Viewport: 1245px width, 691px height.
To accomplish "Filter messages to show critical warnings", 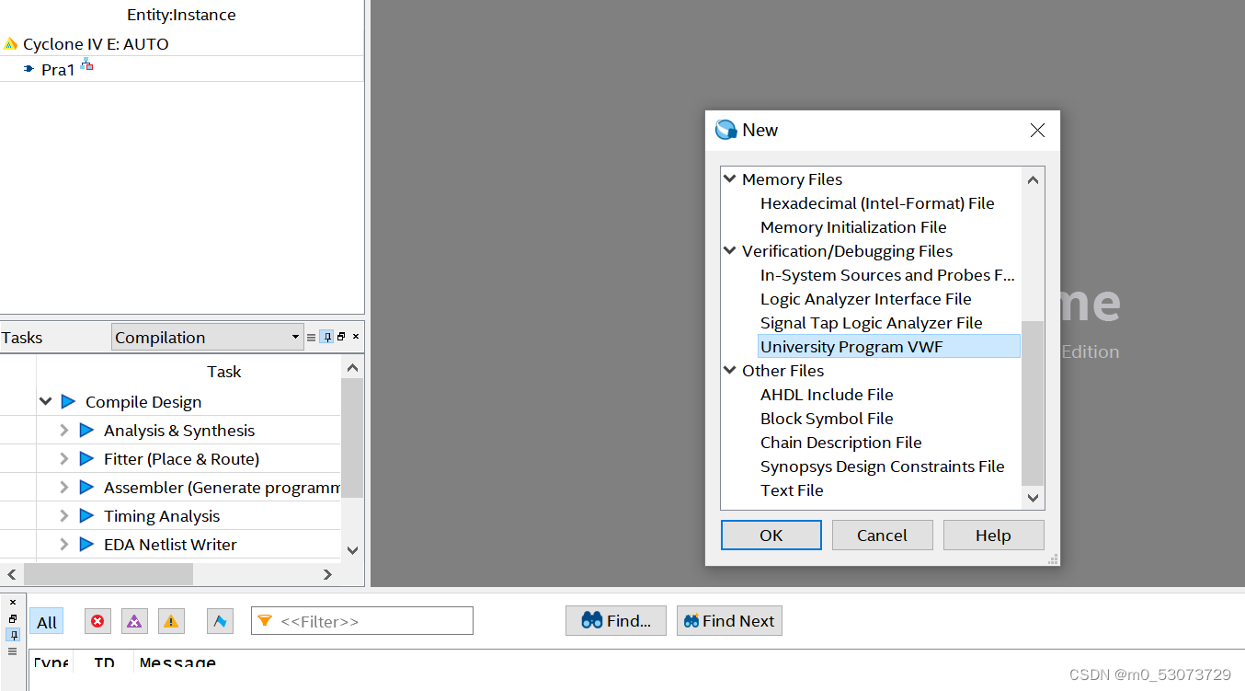I will coord(134,621).
